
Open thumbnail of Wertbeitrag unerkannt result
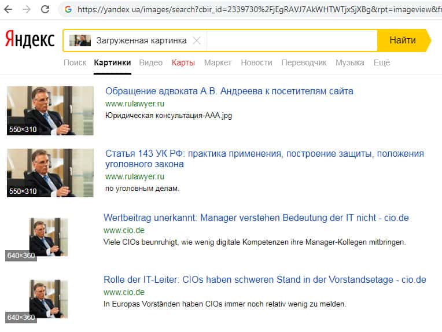coord(49,237)
